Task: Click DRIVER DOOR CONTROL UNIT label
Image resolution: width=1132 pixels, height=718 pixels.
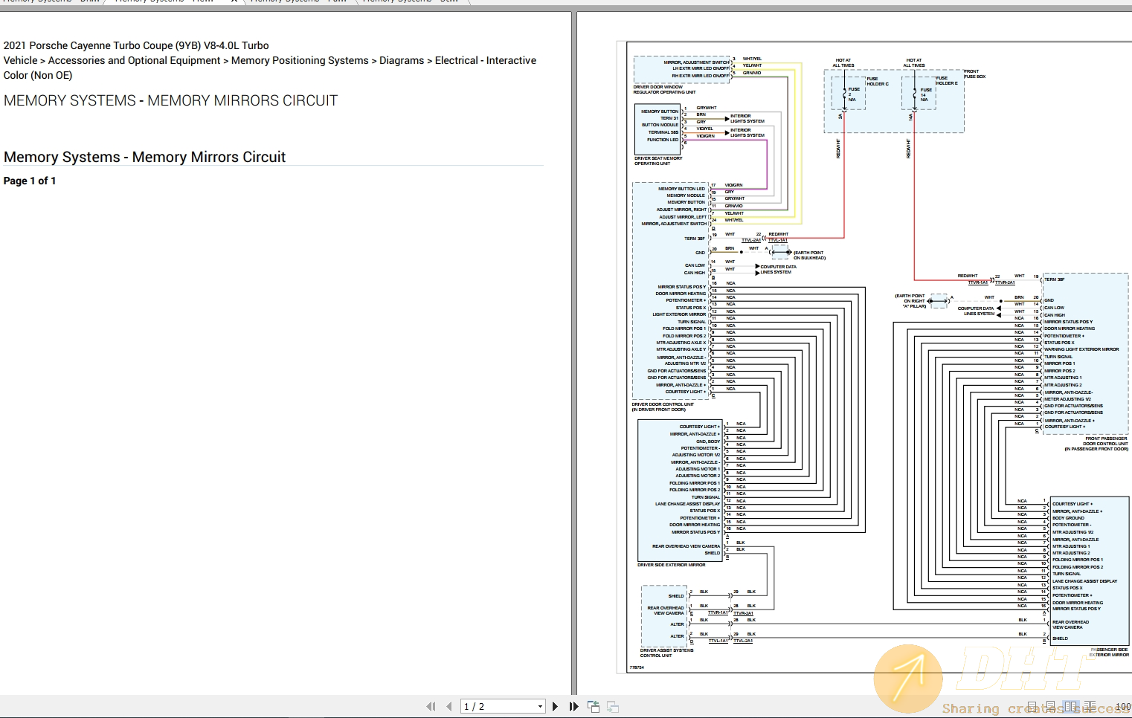Action: tap(663, 407)
